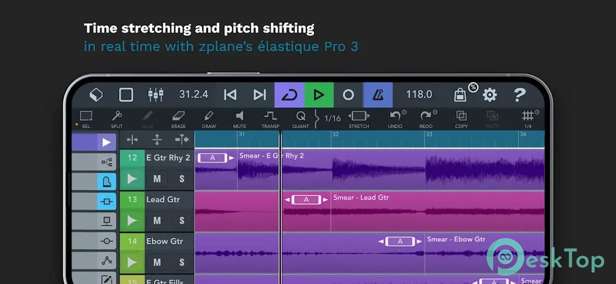Click the REDO arrow

click(x=426, y=119)
